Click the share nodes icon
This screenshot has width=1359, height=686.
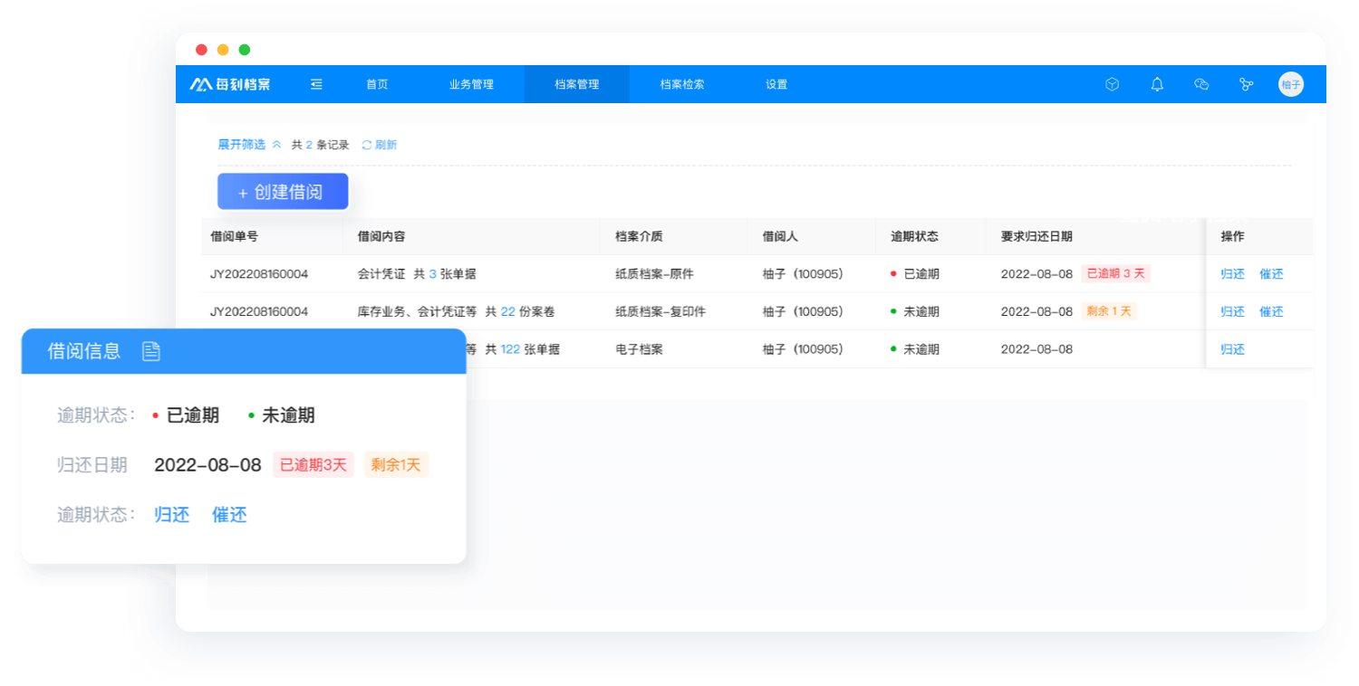(1246, 84)
